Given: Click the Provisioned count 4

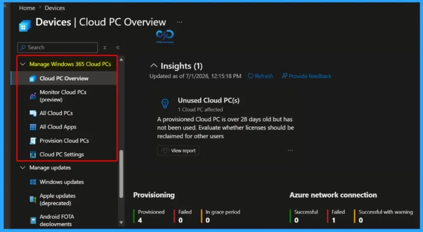Looking at the screenshot, I should coord(140,220).
